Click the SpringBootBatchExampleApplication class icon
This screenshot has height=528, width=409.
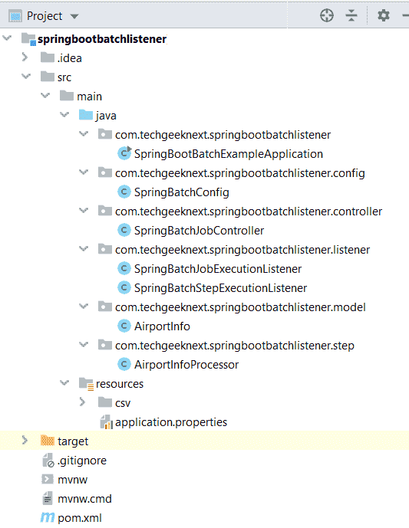coord(124,153)
